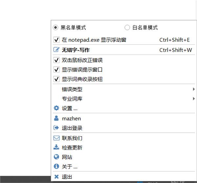Click the pencil edit icon beside 无错字-写作
The width and height of the screenshot is (197, 183).
click(56, 50)
